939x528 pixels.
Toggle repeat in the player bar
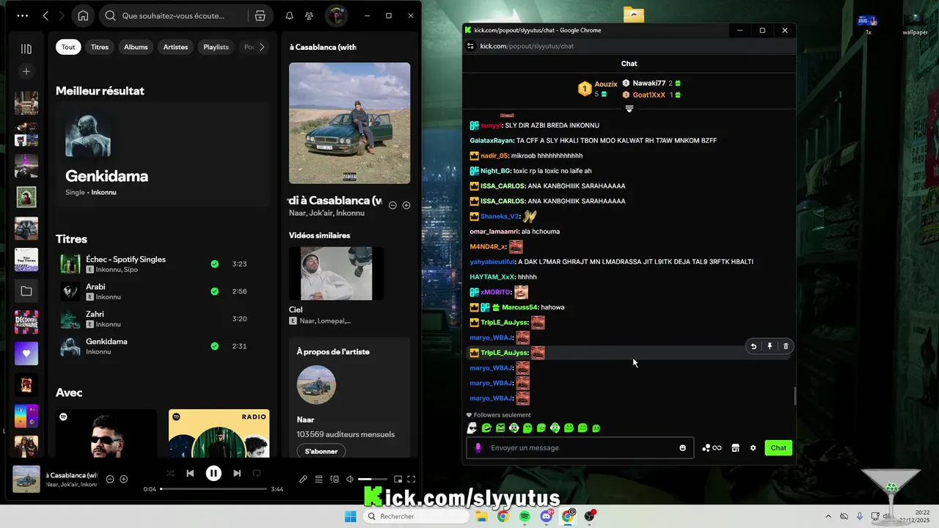pos(257,474)
